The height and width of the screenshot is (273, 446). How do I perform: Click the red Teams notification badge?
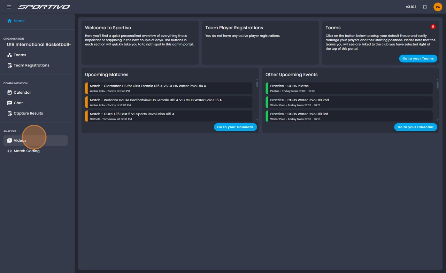(433, 27)
